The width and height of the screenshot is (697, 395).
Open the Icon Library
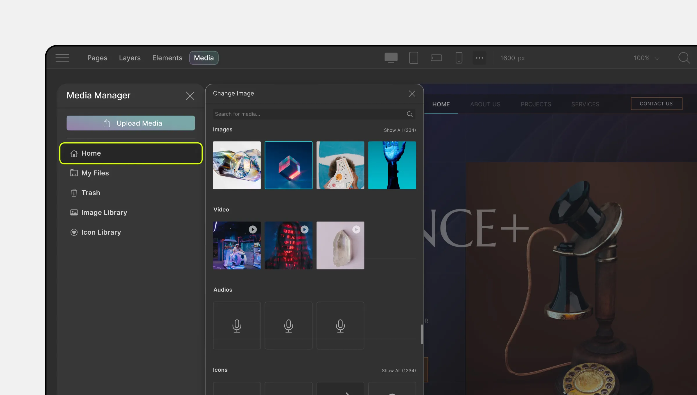point(101,232)
